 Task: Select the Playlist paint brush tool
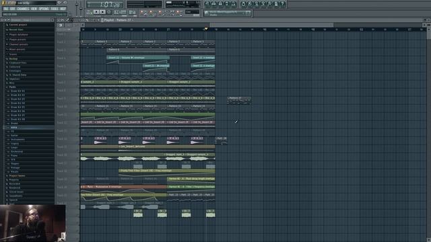[x=71, y=20]
